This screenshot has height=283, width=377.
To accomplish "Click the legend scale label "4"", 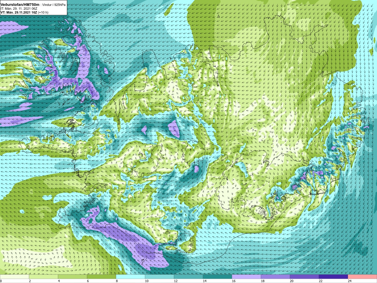I will (59, 281).
